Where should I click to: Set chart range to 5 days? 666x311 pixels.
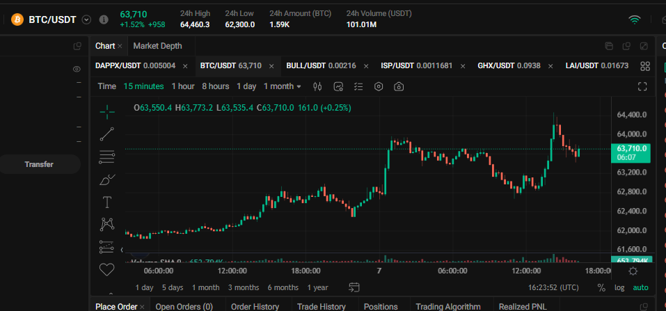[173, 287]
